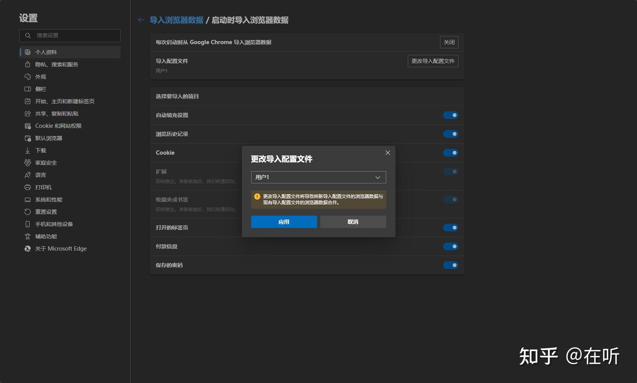Screen dimensions: 637x383
Task: Open the 个人资料 settings section icon
Action: pos(27,52)
